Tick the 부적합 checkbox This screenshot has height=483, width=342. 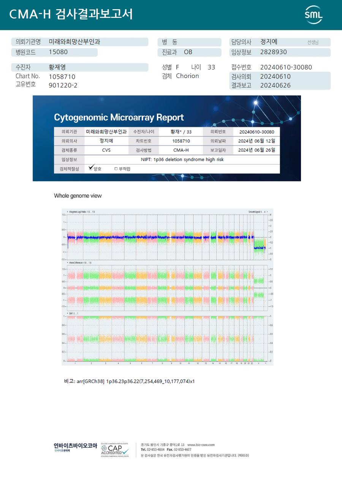pos(116,169)
